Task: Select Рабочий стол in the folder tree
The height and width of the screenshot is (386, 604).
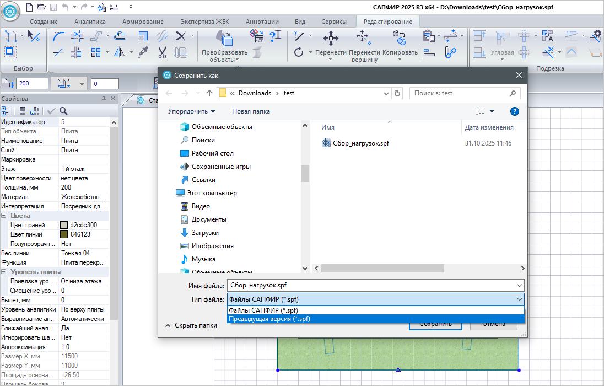Action: (x=213, y=153)
